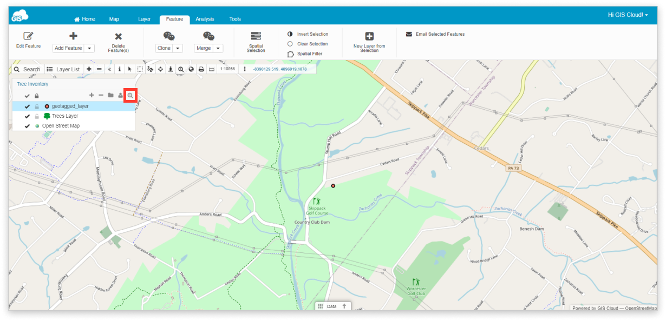
Task: Expand the Clone button dropdown
Action: click(179, 48)
